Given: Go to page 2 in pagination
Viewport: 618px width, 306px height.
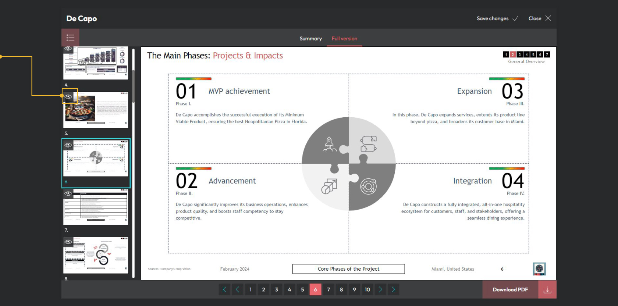Looking at the screenshot, I should [x=263, y=289].
